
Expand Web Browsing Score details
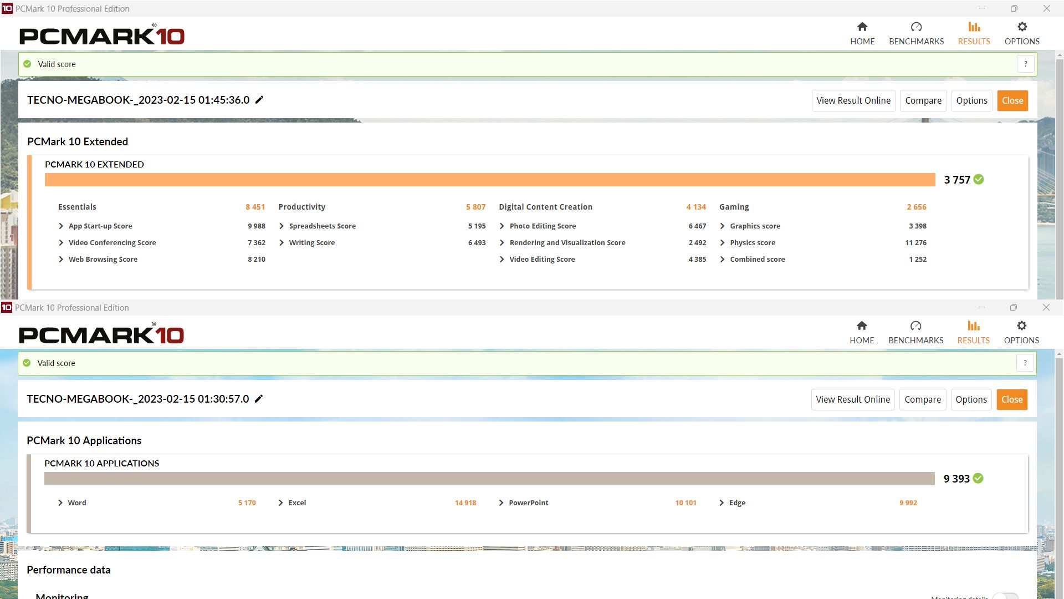click(x=61, y=259)
